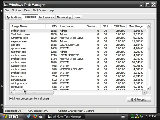
Task: Toggle Show processes from all users
Action: click(x=11, y=98)
